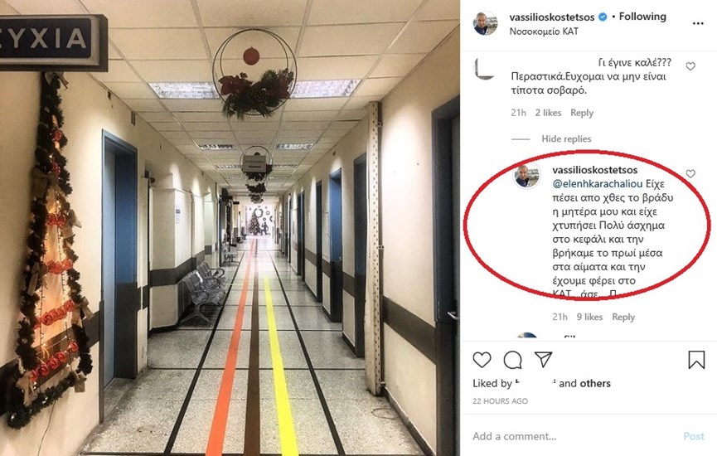
Task: Share the post via paper plane icon
Action: (x=544, y=360)
